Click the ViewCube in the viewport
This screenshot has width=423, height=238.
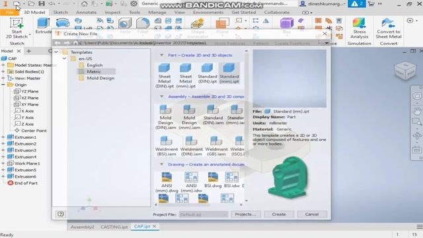point(405,71)
